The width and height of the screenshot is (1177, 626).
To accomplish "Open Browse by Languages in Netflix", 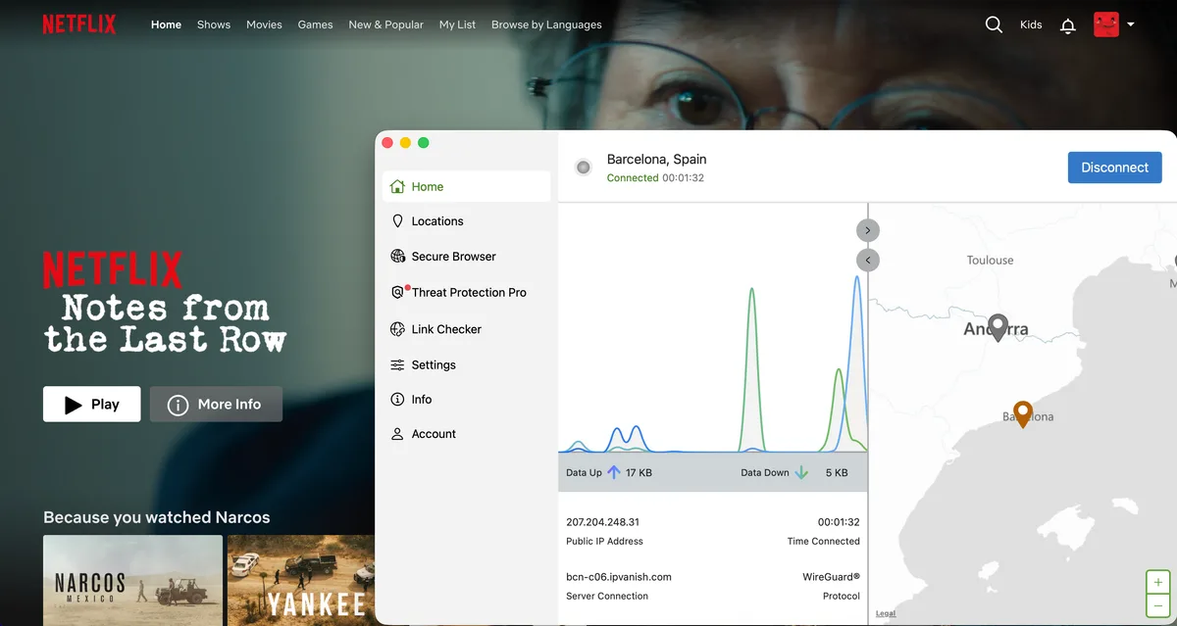I will pos(546,24).
